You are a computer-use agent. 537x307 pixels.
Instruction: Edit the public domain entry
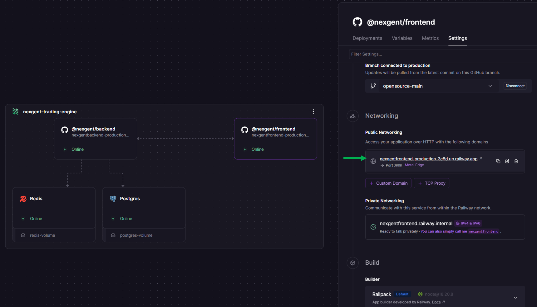coord(507,161)
